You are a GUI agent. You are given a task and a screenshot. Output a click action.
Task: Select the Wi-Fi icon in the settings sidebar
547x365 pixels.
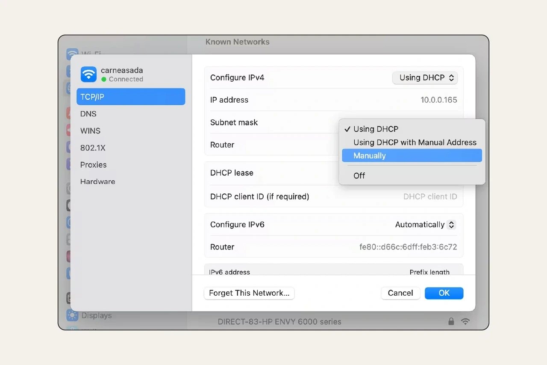(72, 54)
